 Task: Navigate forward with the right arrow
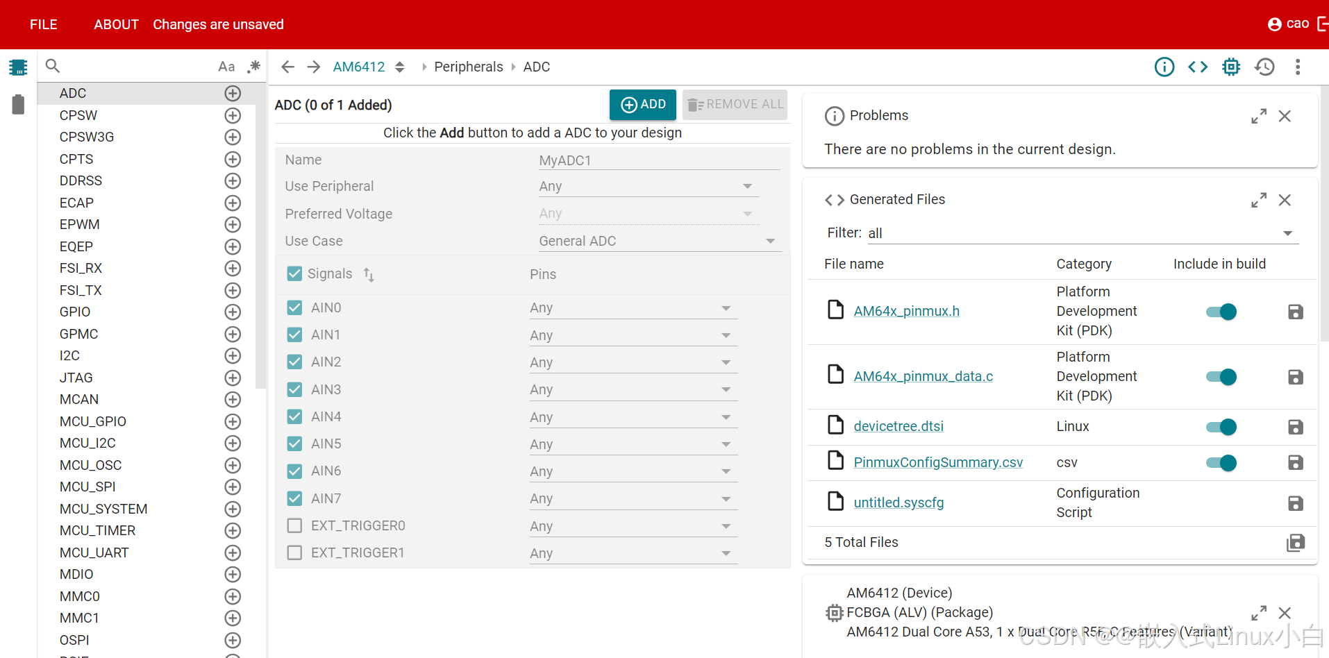click(x=314, y=67)
